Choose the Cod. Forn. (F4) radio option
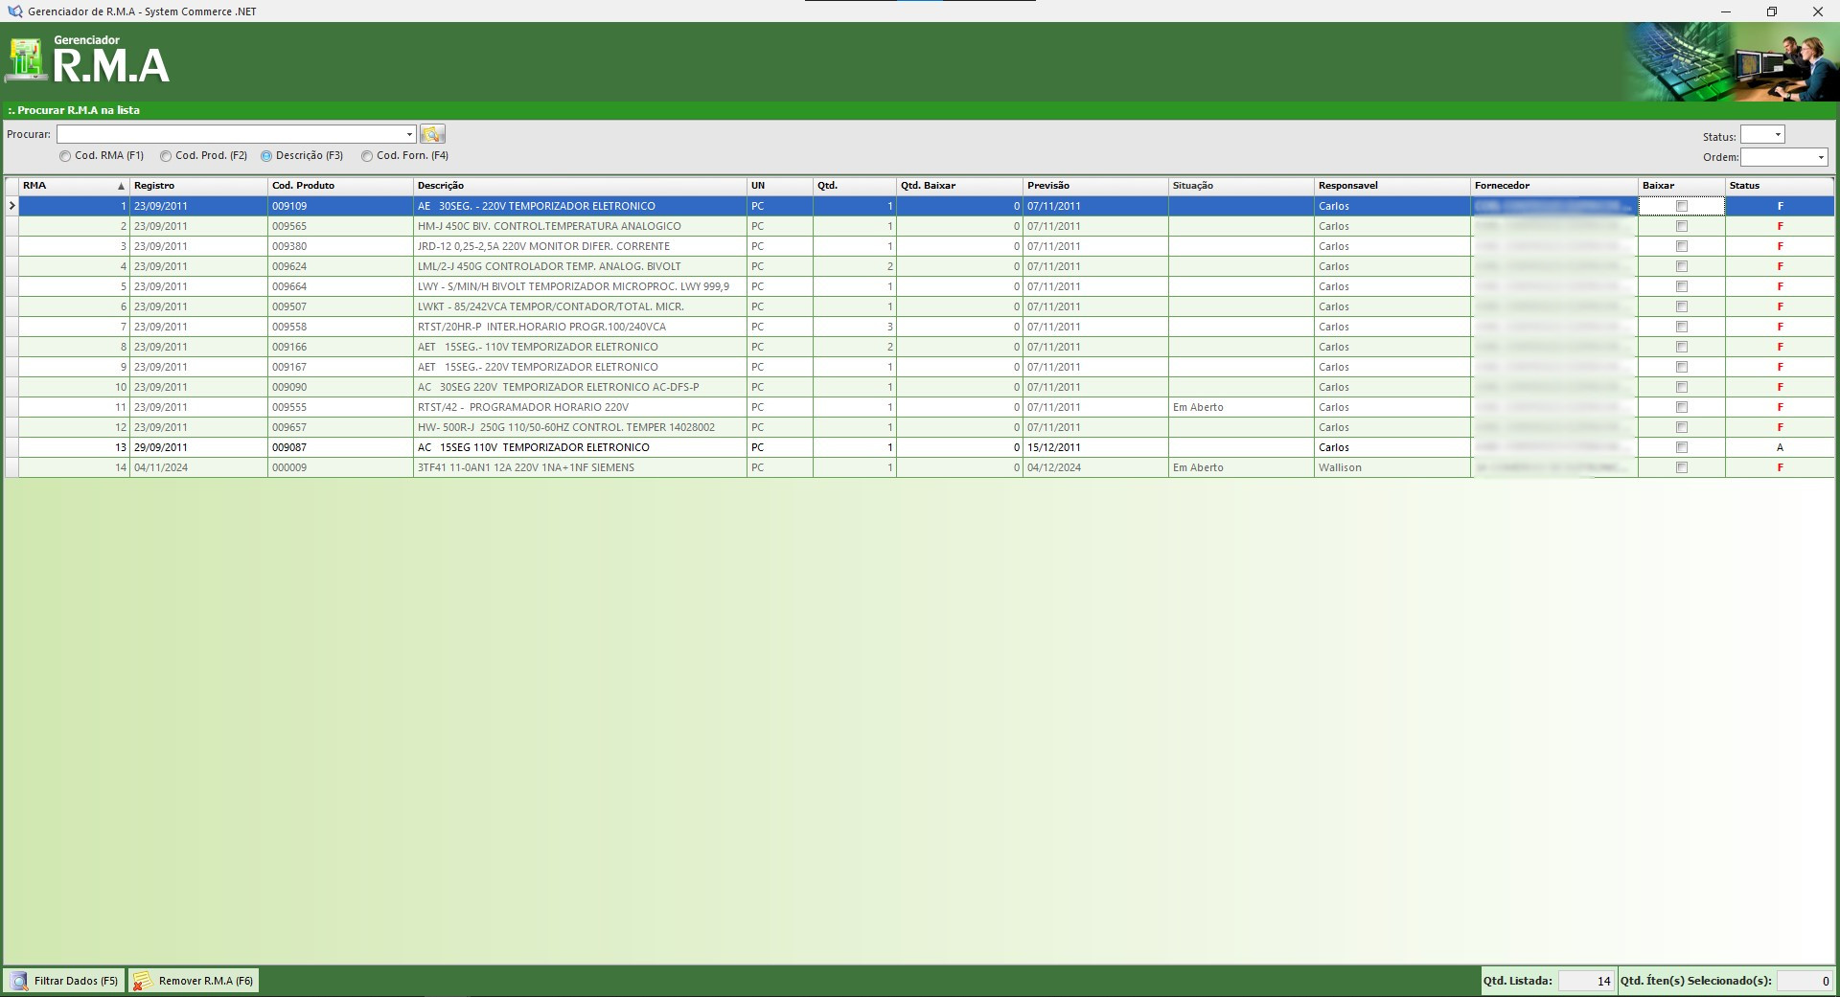Screen dimensions: 1840x997 pyautogui.click(x=367, y=156)
